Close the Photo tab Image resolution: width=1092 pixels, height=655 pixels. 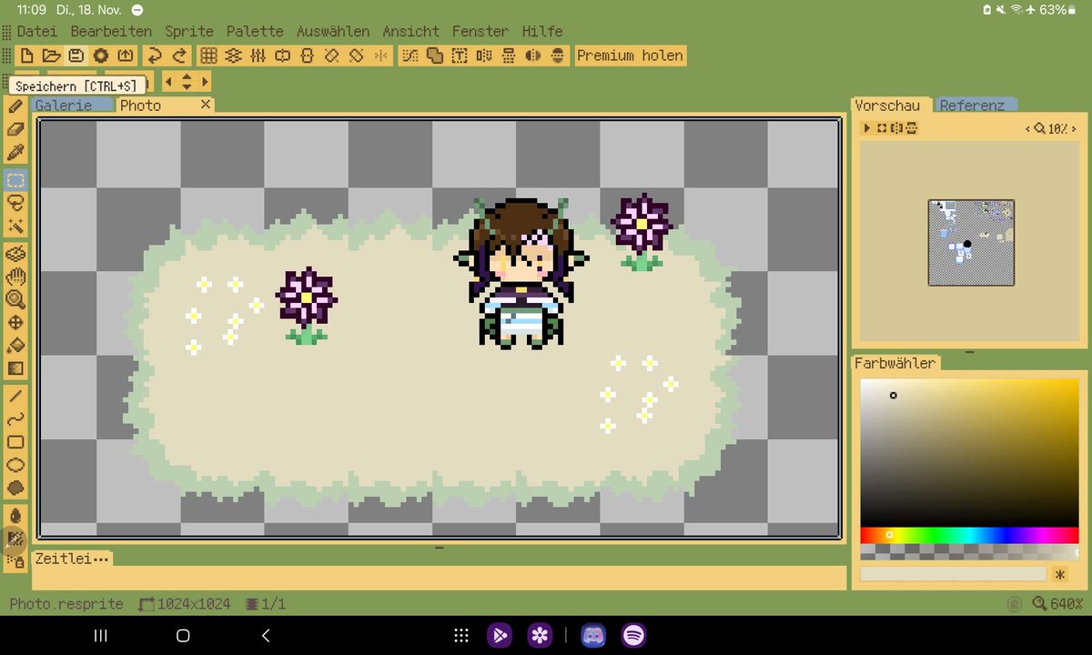pyautogui.click(x=206, y=105)
